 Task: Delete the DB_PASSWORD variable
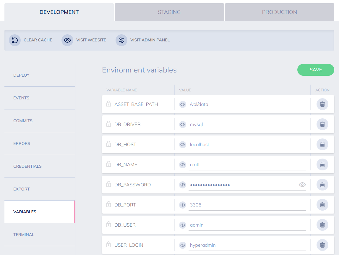pyautogui.click(x=322, y=185)
